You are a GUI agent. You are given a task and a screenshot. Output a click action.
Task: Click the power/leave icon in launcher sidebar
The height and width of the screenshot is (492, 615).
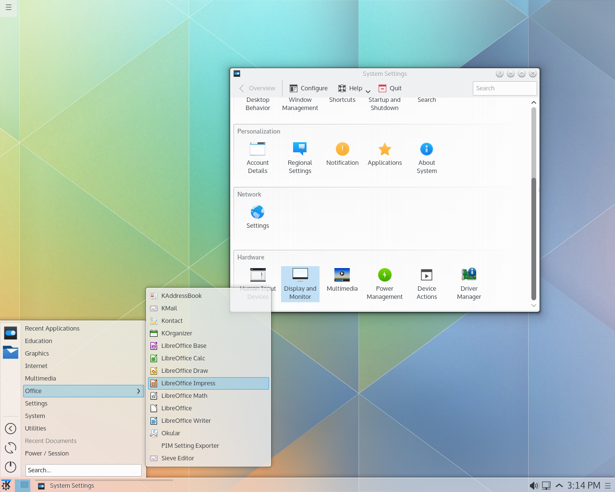11,467
